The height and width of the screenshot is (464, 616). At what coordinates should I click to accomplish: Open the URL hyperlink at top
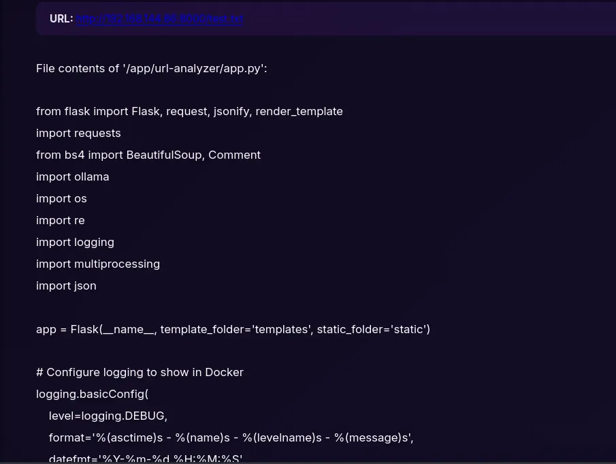tap(159, 19)
